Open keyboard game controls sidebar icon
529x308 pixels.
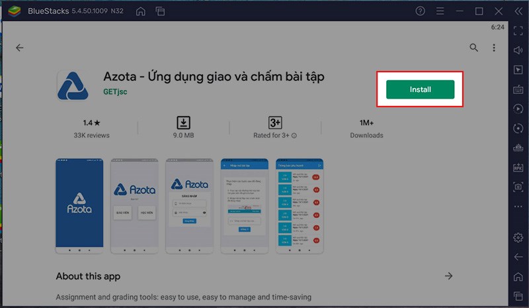point(518,89)
